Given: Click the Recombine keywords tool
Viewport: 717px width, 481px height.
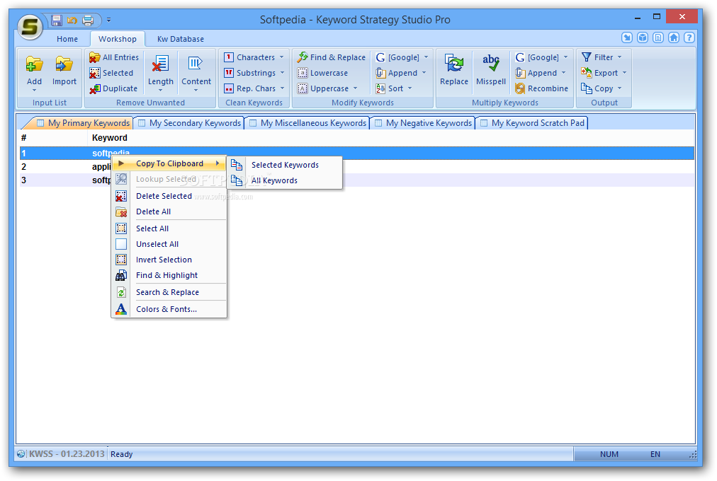Looking at the screenshot, I should [541, 88].
